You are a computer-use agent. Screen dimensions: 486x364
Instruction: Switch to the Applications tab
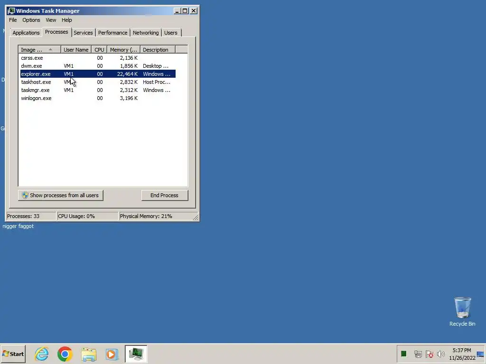[26, 33]
